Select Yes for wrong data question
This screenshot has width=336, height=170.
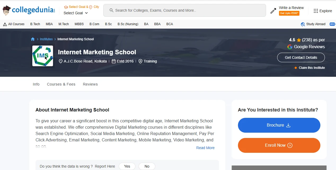[x=127, y=166]
